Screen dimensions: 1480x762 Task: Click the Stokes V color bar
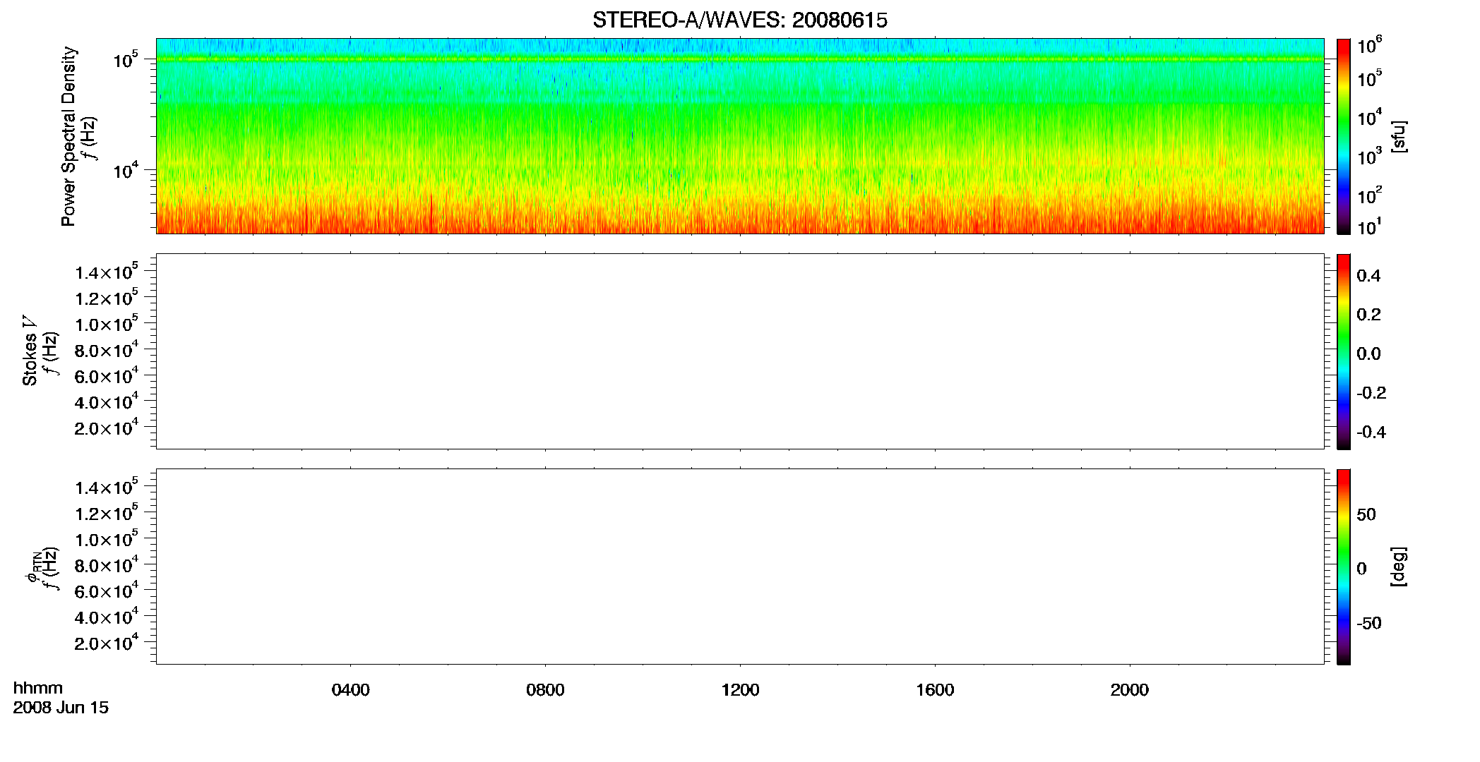[x=1344, y=351]
